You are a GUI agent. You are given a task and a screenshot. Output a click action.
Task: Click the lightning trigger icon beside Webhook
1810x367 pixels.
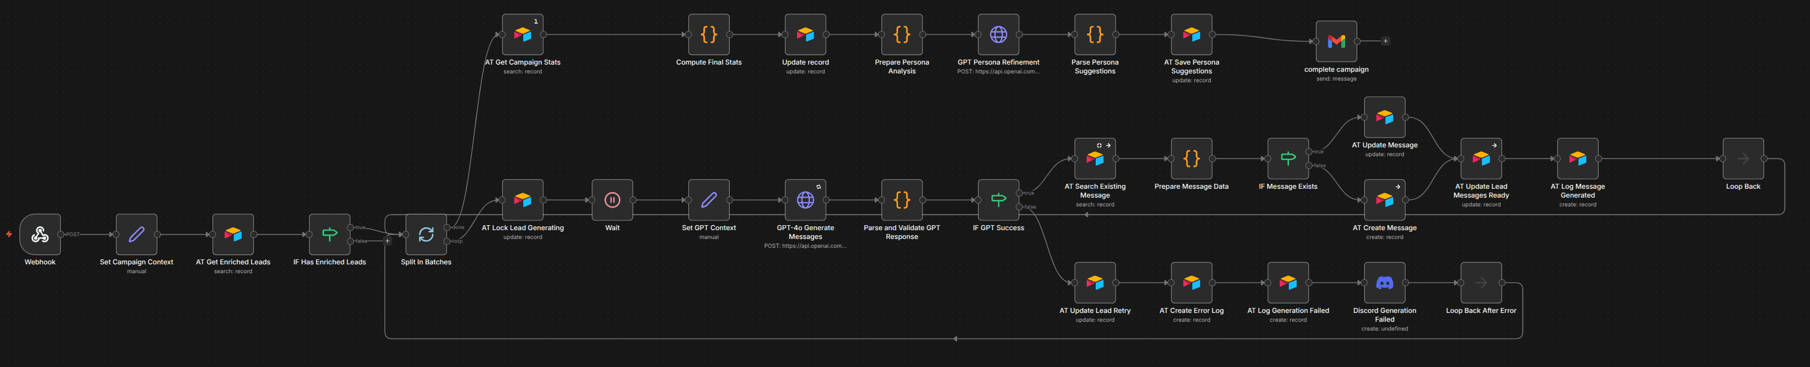coord(9,234)
